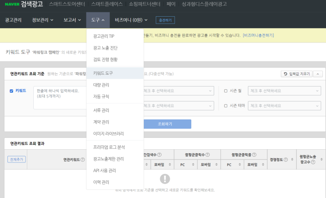The image size is (326, 198).
Task: Collapse the 연관키워드 조회 기준 panel
Action: coord(318,74)
